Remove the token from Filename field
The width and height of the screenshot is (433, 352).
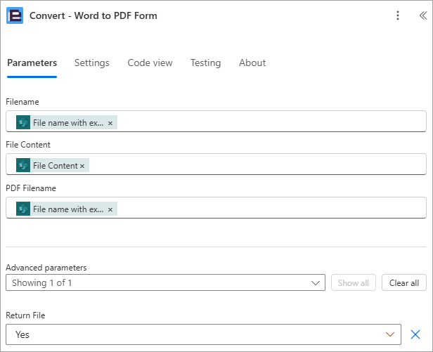click(x=110, y=123)
